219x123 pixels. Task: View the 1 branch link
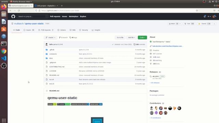pos(63,38)
